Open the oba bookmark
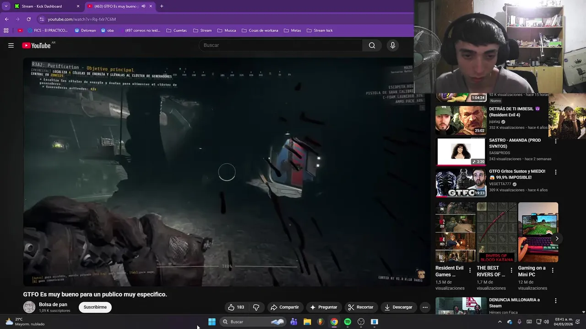The height and width of the screenshot is (329, 586). click(x=108, y=31)
